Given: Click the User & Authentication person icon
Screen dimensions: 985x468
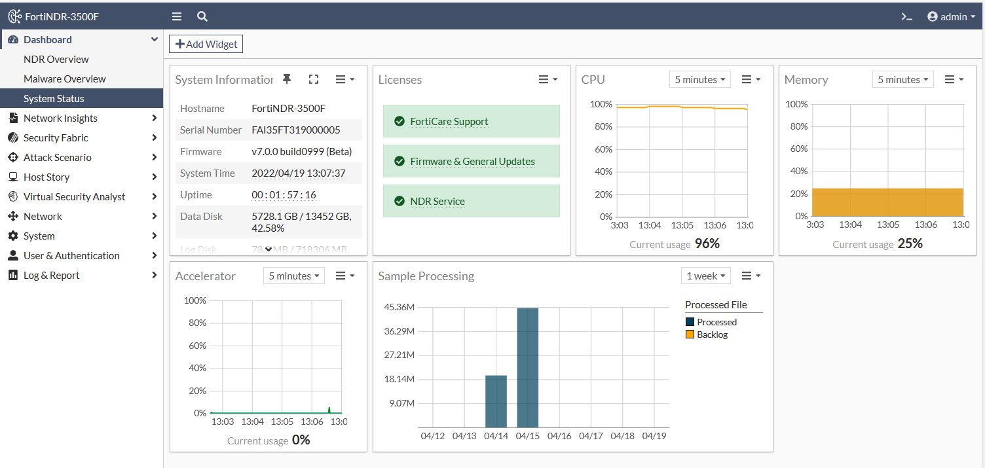Looking at the screenshot, I should click(x=13, y=256).
